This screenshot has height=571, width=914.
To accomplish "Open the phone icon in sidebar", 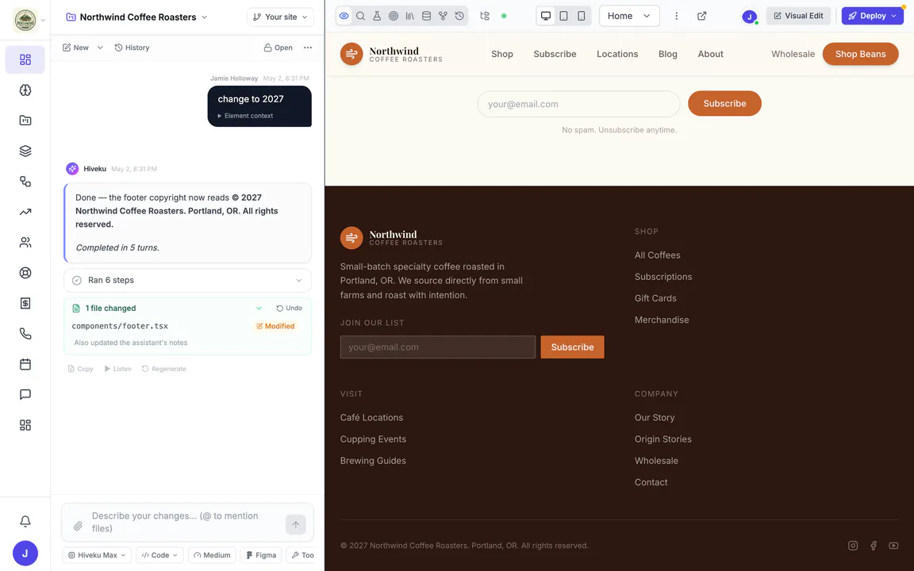I will 25,334.
